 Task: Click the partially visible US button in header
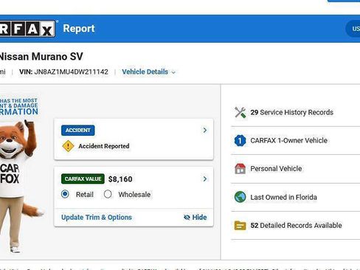[x=353, y=29]
